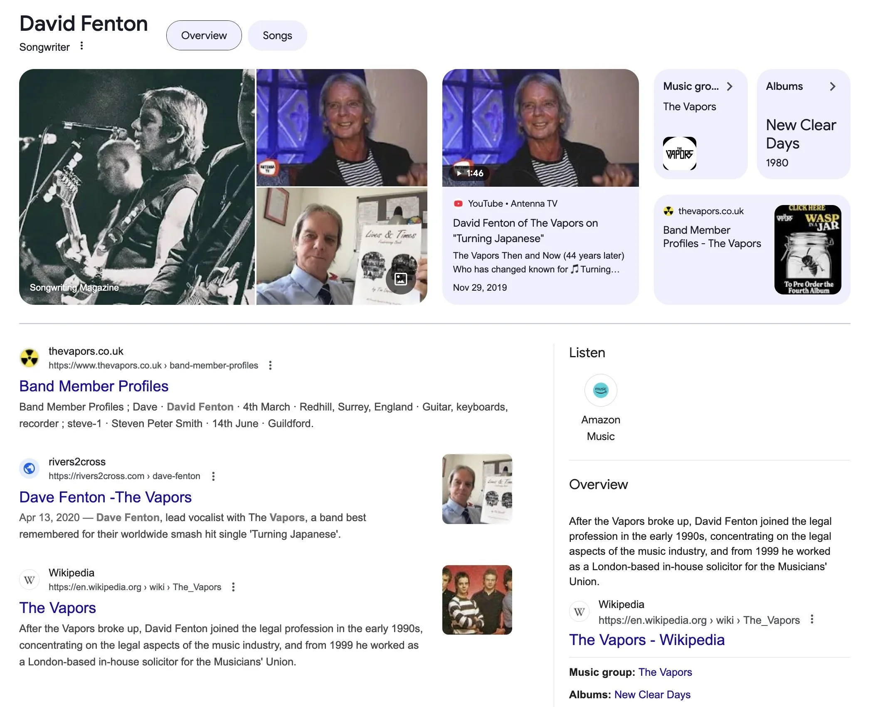The image size is (873, 707).
Task: Open the Band Member Profiles result link
Action: [94, 386]
